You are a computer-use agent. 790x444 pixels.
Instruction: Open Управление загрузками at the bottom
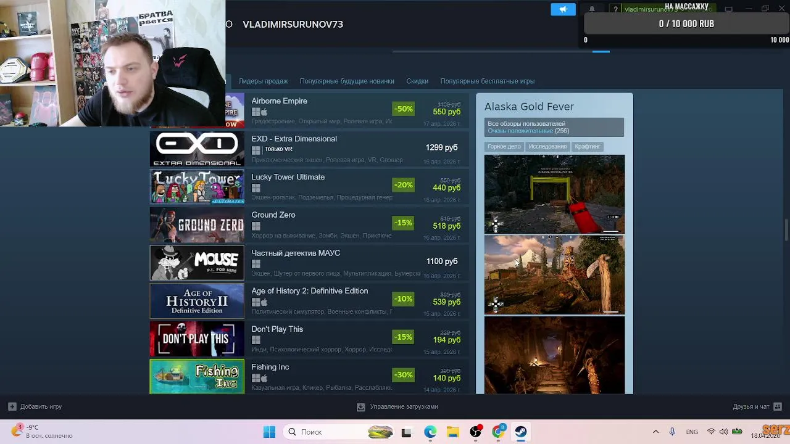tap(398, 406)
